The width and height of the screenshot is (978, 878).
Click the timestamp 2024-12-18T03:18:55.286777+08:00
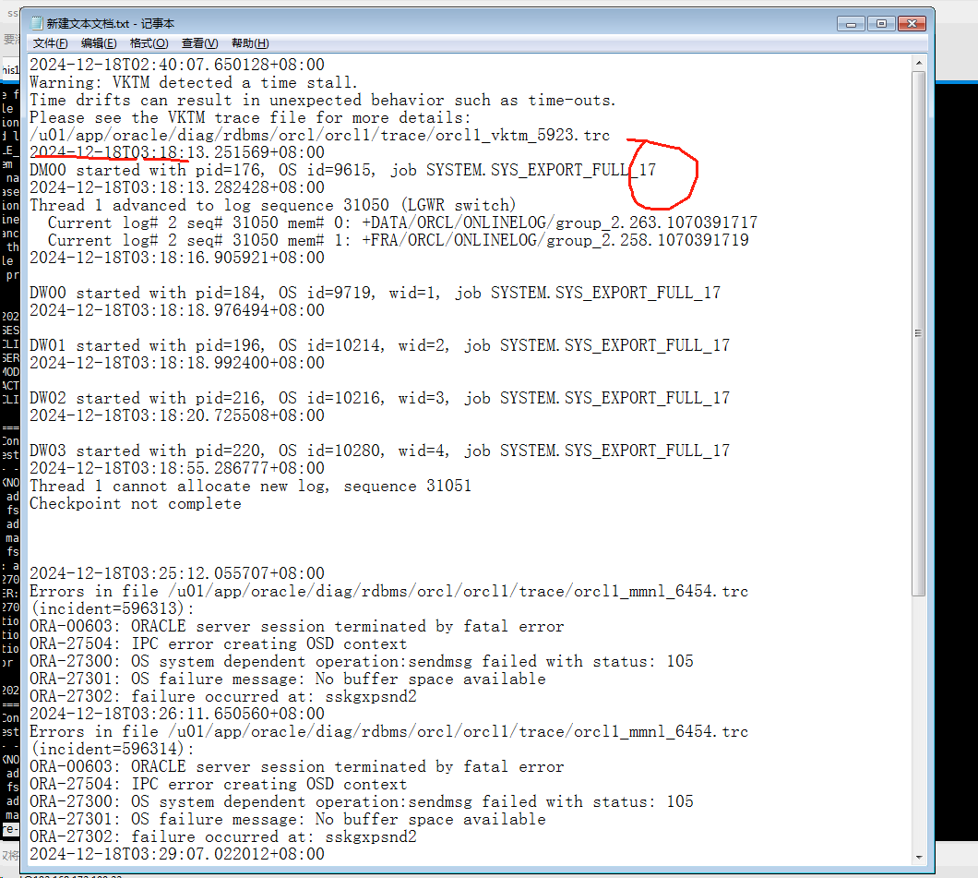(177, 468)
